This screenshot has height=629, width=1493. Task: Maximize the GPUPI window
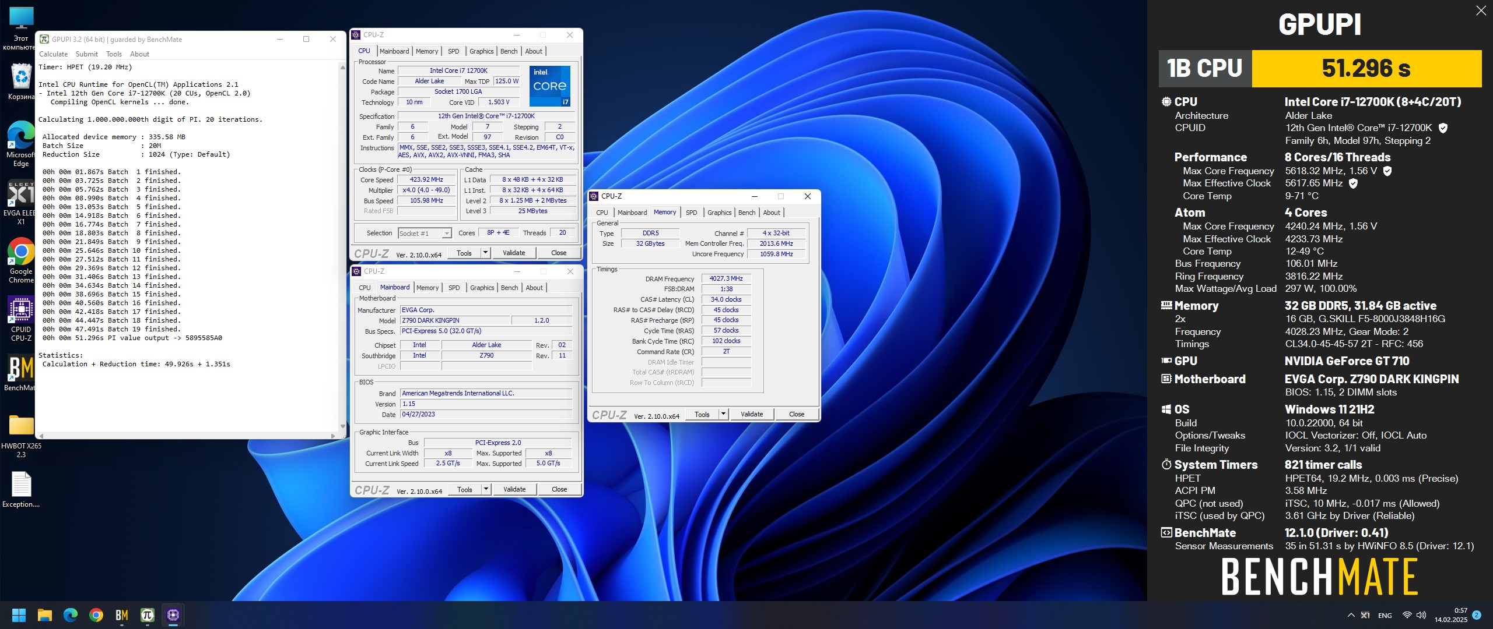[x=306, y=39]
